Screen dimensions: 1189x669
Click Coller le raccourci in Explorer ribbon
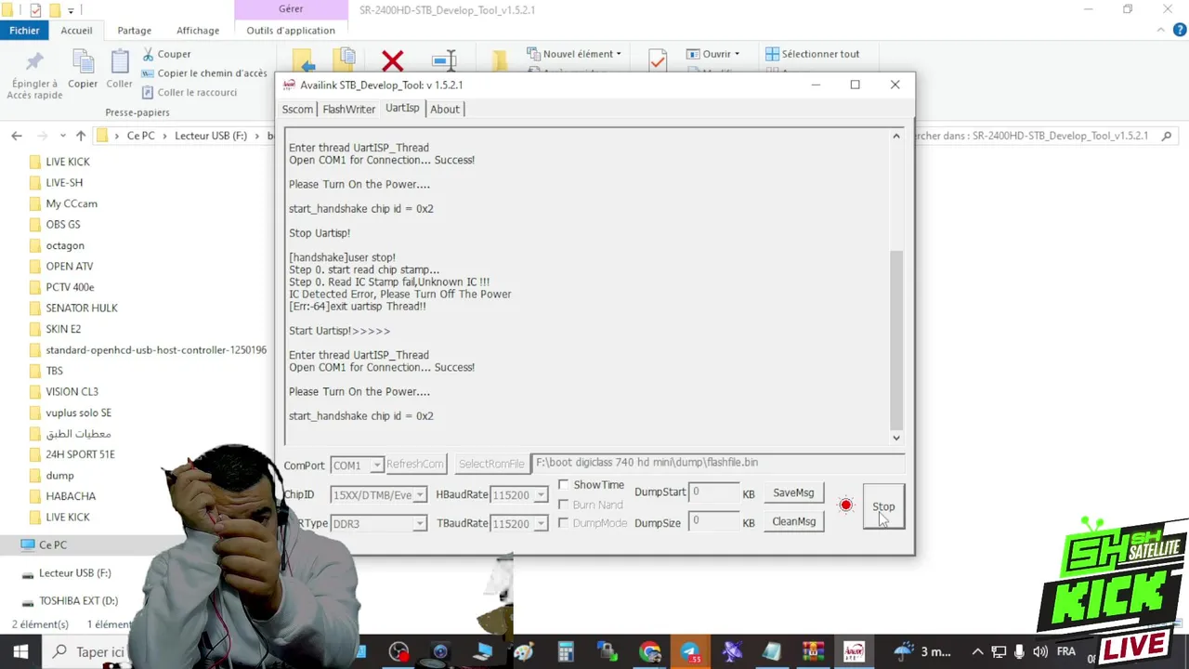pyautogui.click(x=189, y=92)
